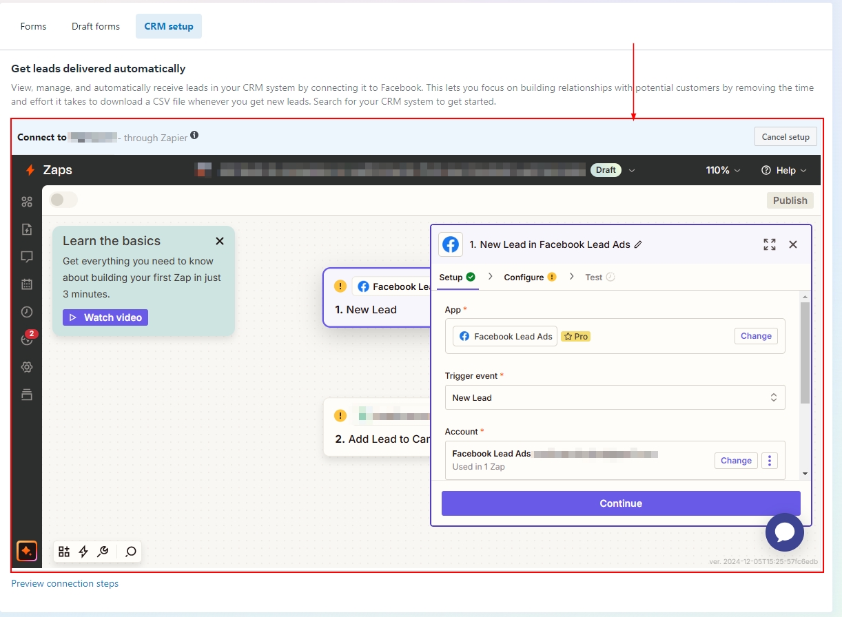Click the pencil icon to rename step
Screen dimensions: 842x617
638,244
